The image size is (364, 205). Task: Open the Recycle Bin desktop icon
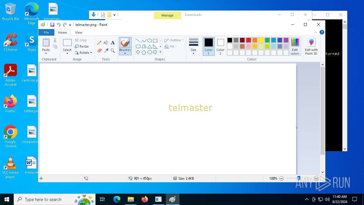(11, 12)
